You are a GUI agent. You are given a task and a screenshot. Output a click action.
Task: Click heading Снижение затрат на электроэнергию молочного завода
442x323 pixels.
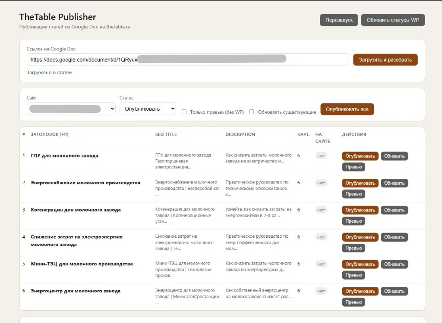coord(77,241)
